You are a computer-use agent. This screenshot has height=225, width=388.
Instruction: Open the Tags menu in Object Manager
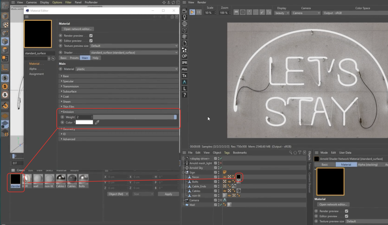[227, 153]
